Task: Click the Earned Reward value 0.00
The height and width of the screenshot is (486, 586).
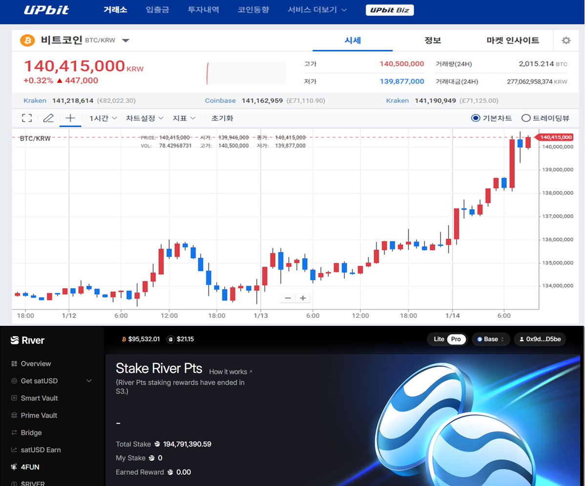Action: coord(184,472)
